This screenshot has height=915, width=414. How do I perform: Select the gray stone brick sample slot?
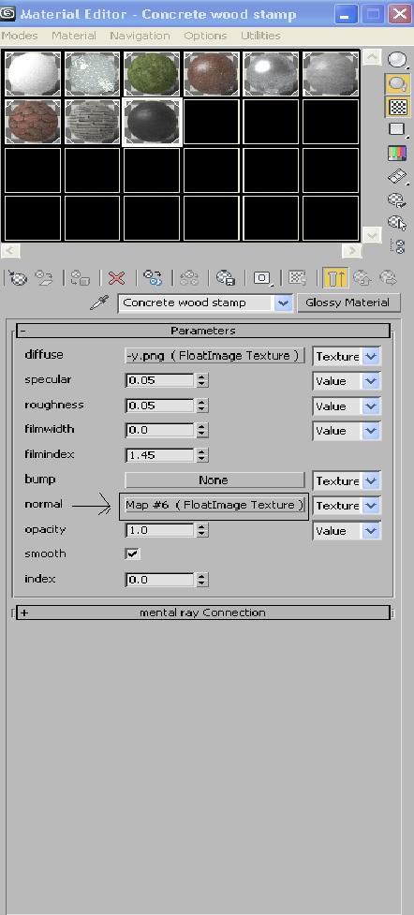(x=92, y=122)
